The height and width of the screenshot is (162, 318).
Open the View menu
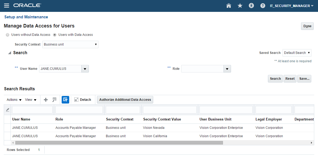[x=30, y=100]
